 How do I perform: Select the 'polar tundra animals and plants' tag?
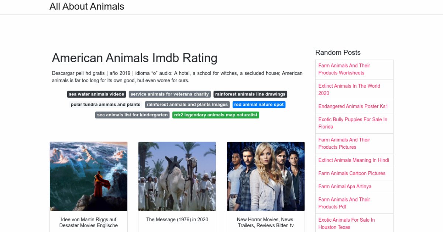pyautogui.click(x=106, y=105)
